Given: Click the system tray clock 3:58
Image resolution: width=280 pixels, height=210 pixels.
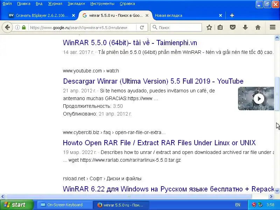Looking at the screenshot, I should 270,205.
